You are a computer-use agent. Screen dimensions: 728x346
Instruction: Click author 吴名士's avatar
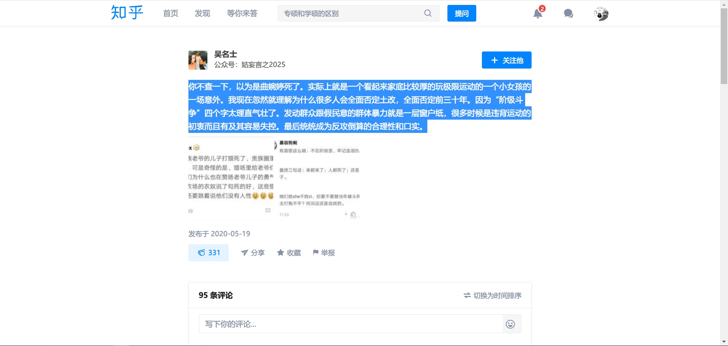pos(198,60)
